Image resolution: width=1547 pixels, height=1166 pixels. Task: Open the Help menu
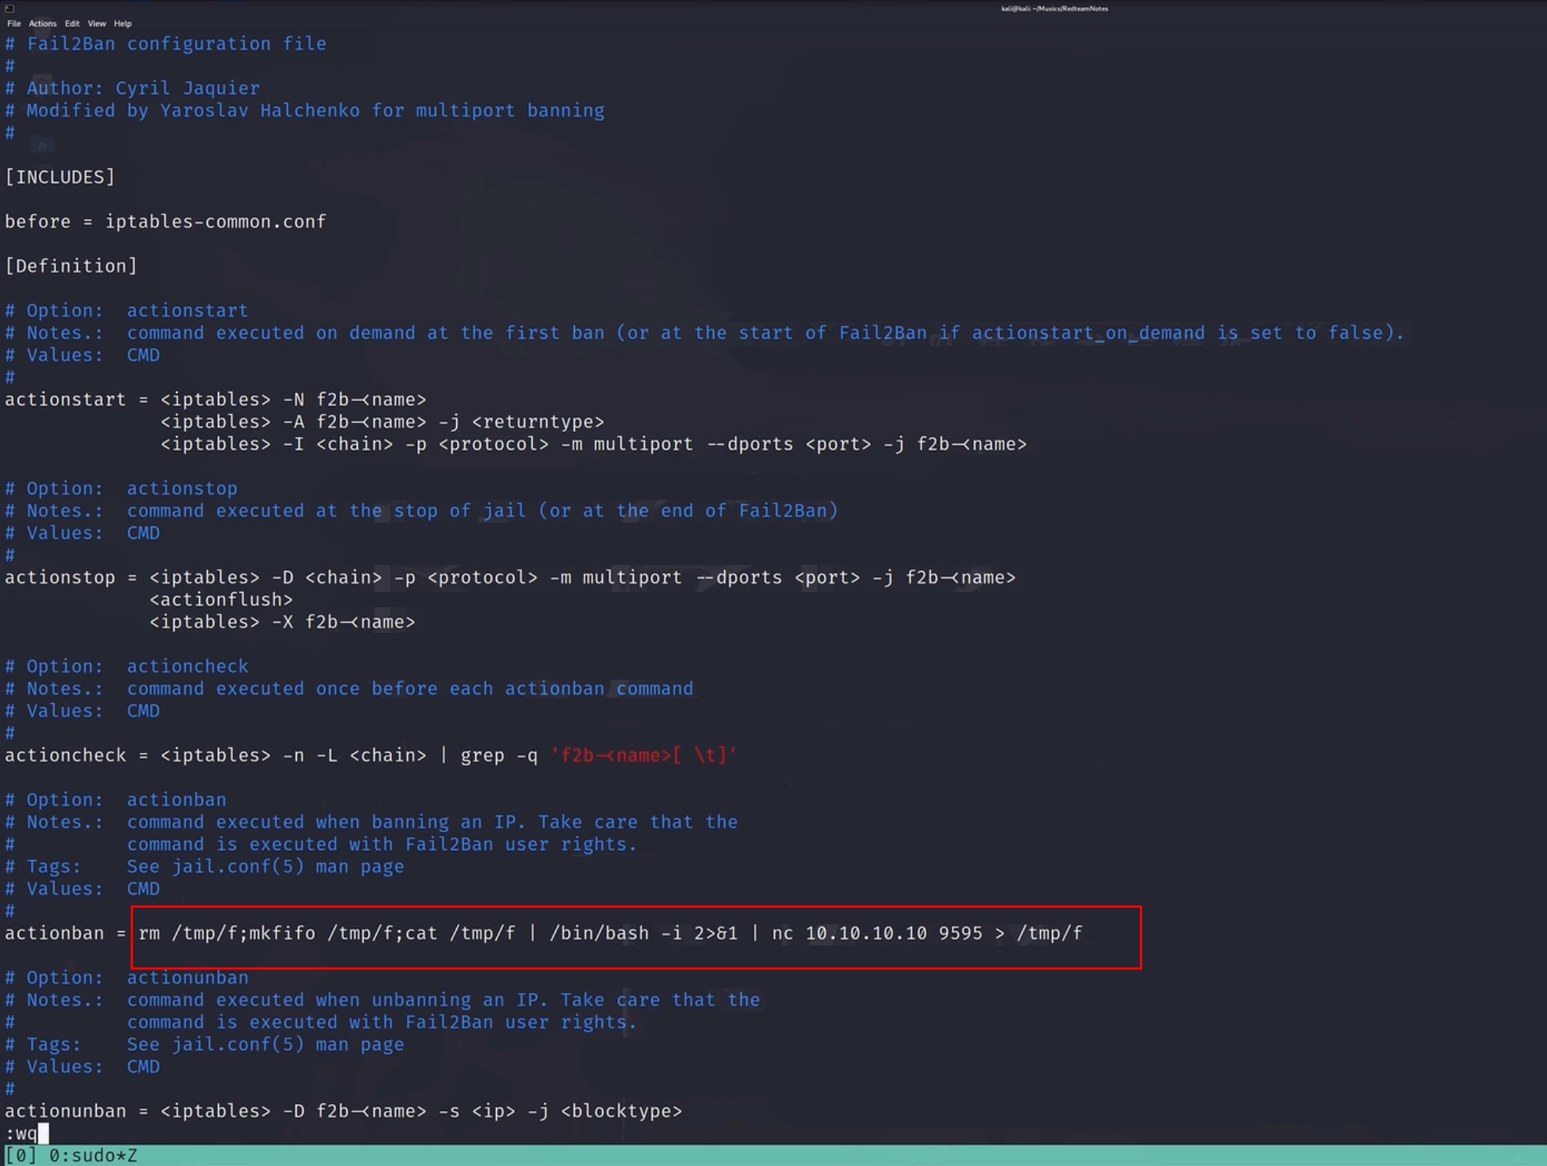tap(122, 23)
